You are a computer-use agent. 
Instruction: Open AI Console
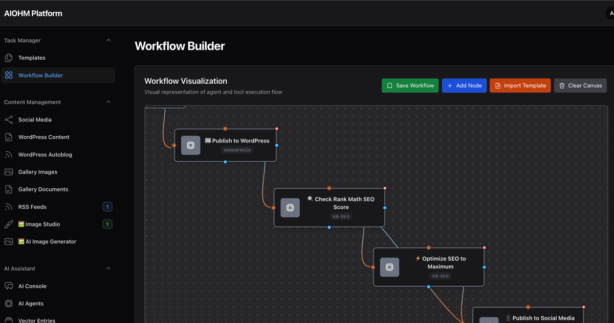click(x=58, y=286)
